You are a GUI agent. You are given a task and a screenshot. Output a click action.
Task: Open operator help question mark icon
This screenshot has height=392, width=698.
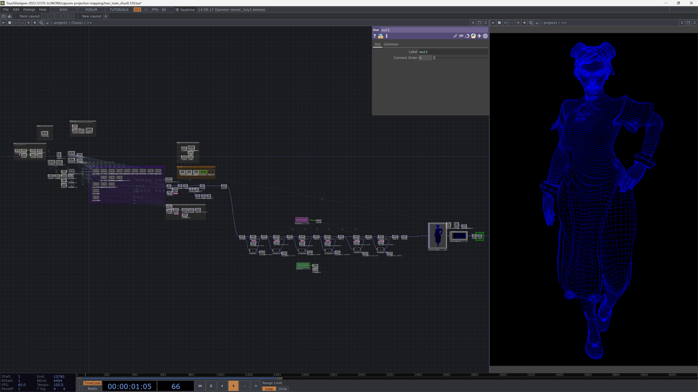[x=375, y=36]
